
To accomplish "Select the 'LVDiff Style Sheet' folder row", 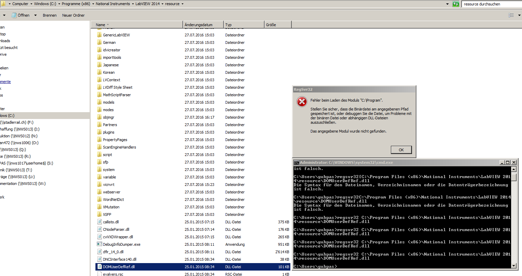I will tap(193, 87).
